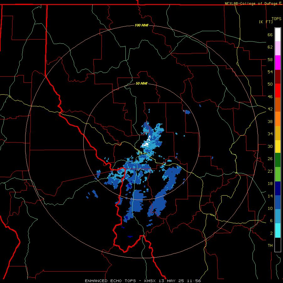The width and height of the screenshot is (283, 283).
Task: Click the '46' legend value
Action: point(270,97)
